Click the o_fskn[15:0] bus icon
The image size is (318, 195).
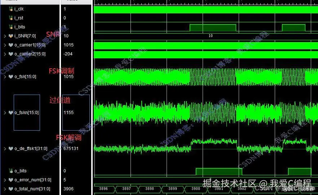[x=11, y=113]
